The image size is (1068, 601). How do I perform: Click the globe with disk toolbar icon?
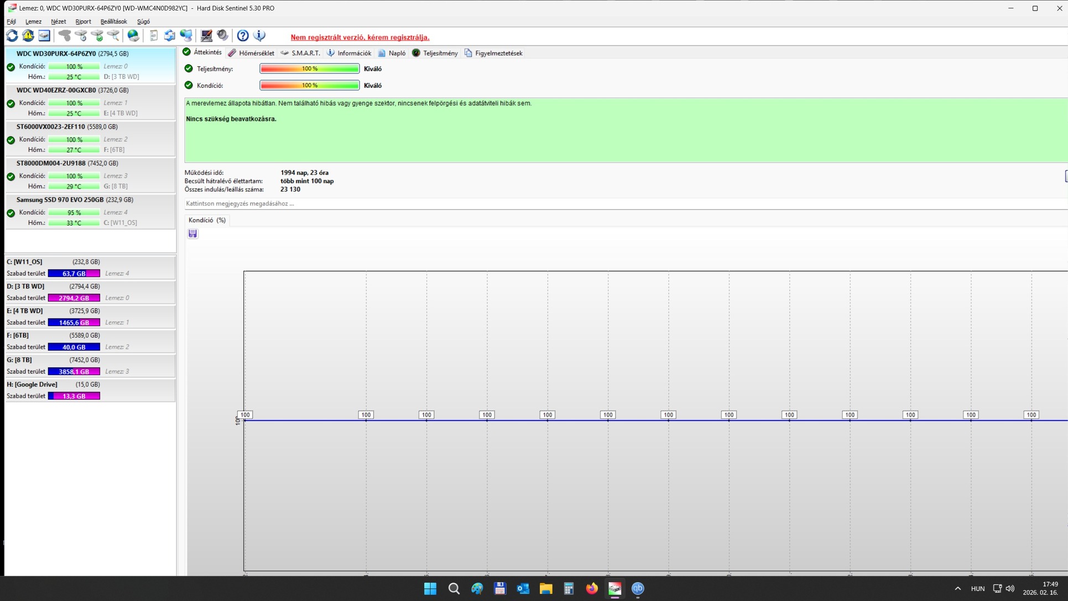tap(133, 36)
